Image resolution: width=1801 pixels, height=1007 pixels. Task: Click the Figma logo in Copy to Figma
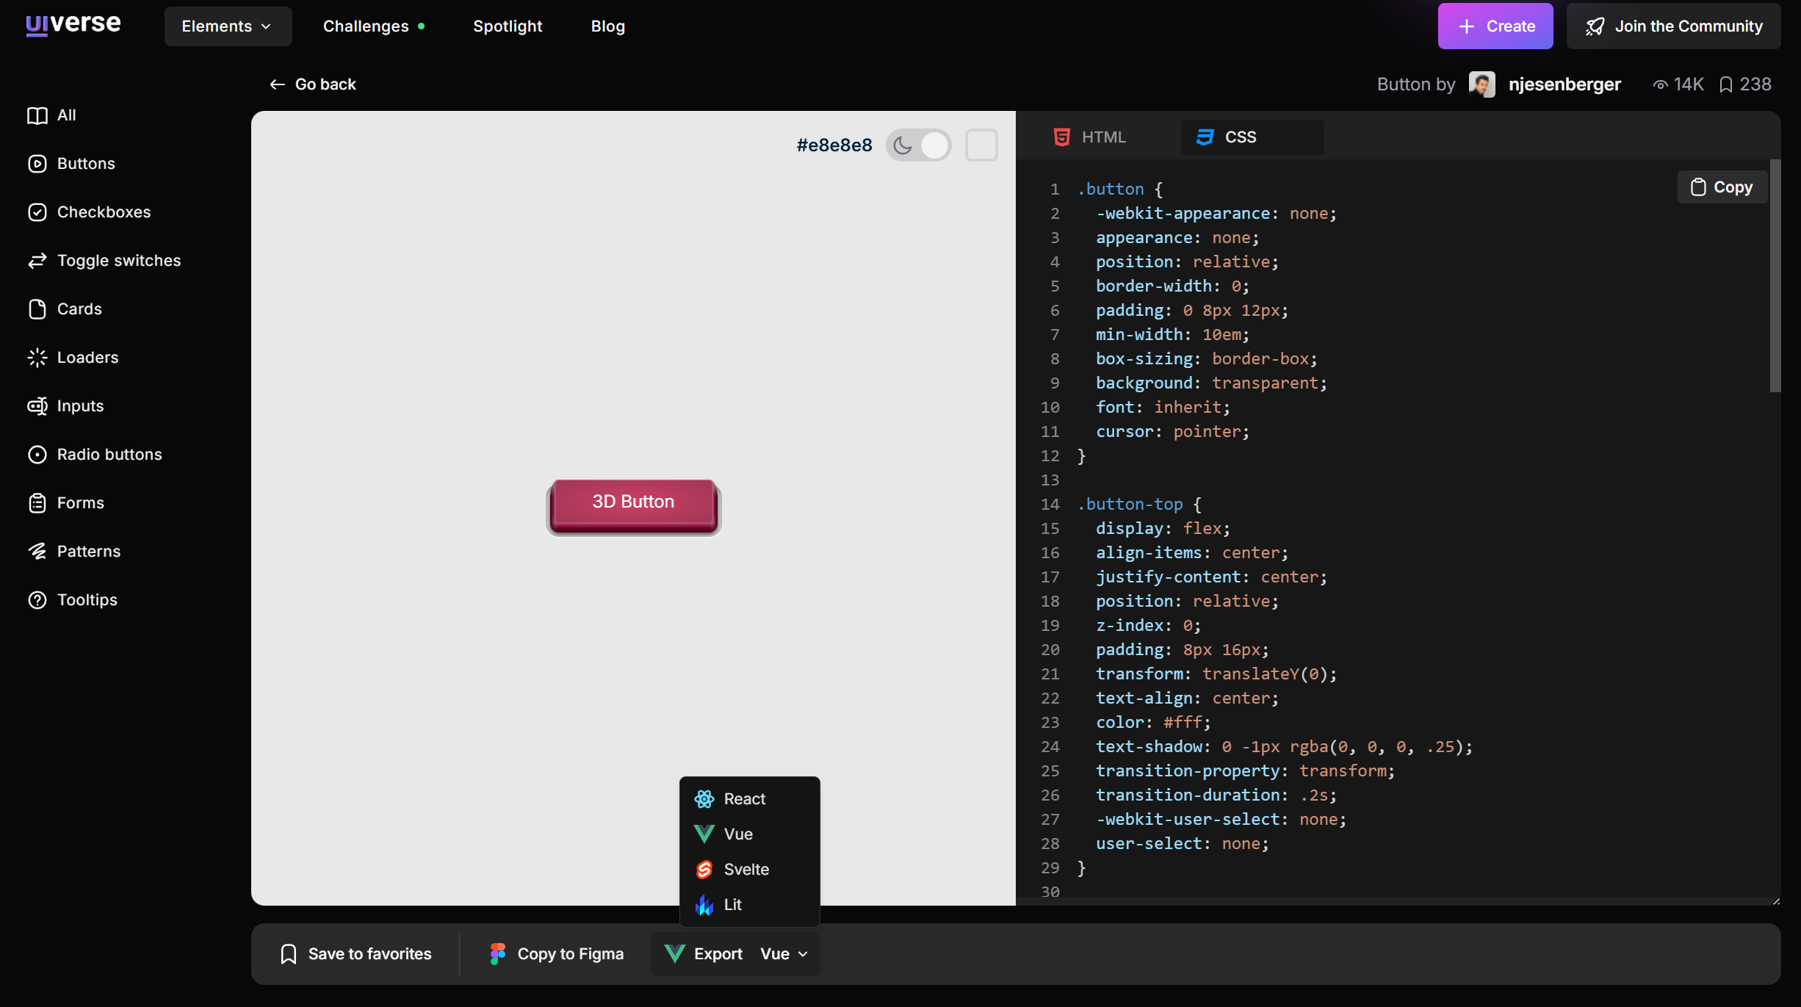click(497, 953)
